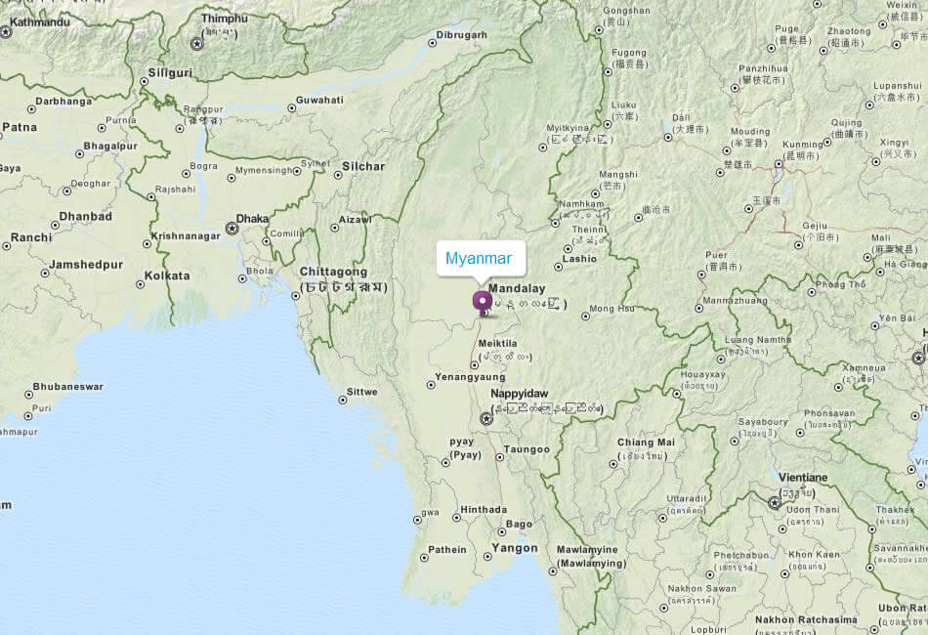Click the Yangon city marker dot
928x635 pixels.
(487, 557)
